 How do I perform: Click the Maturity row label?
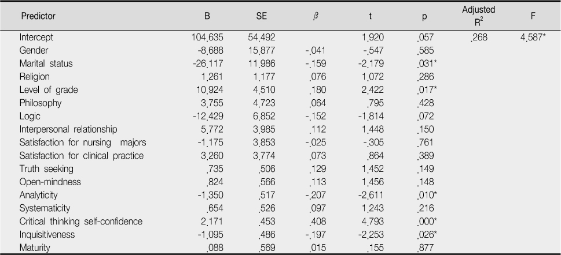35,247
